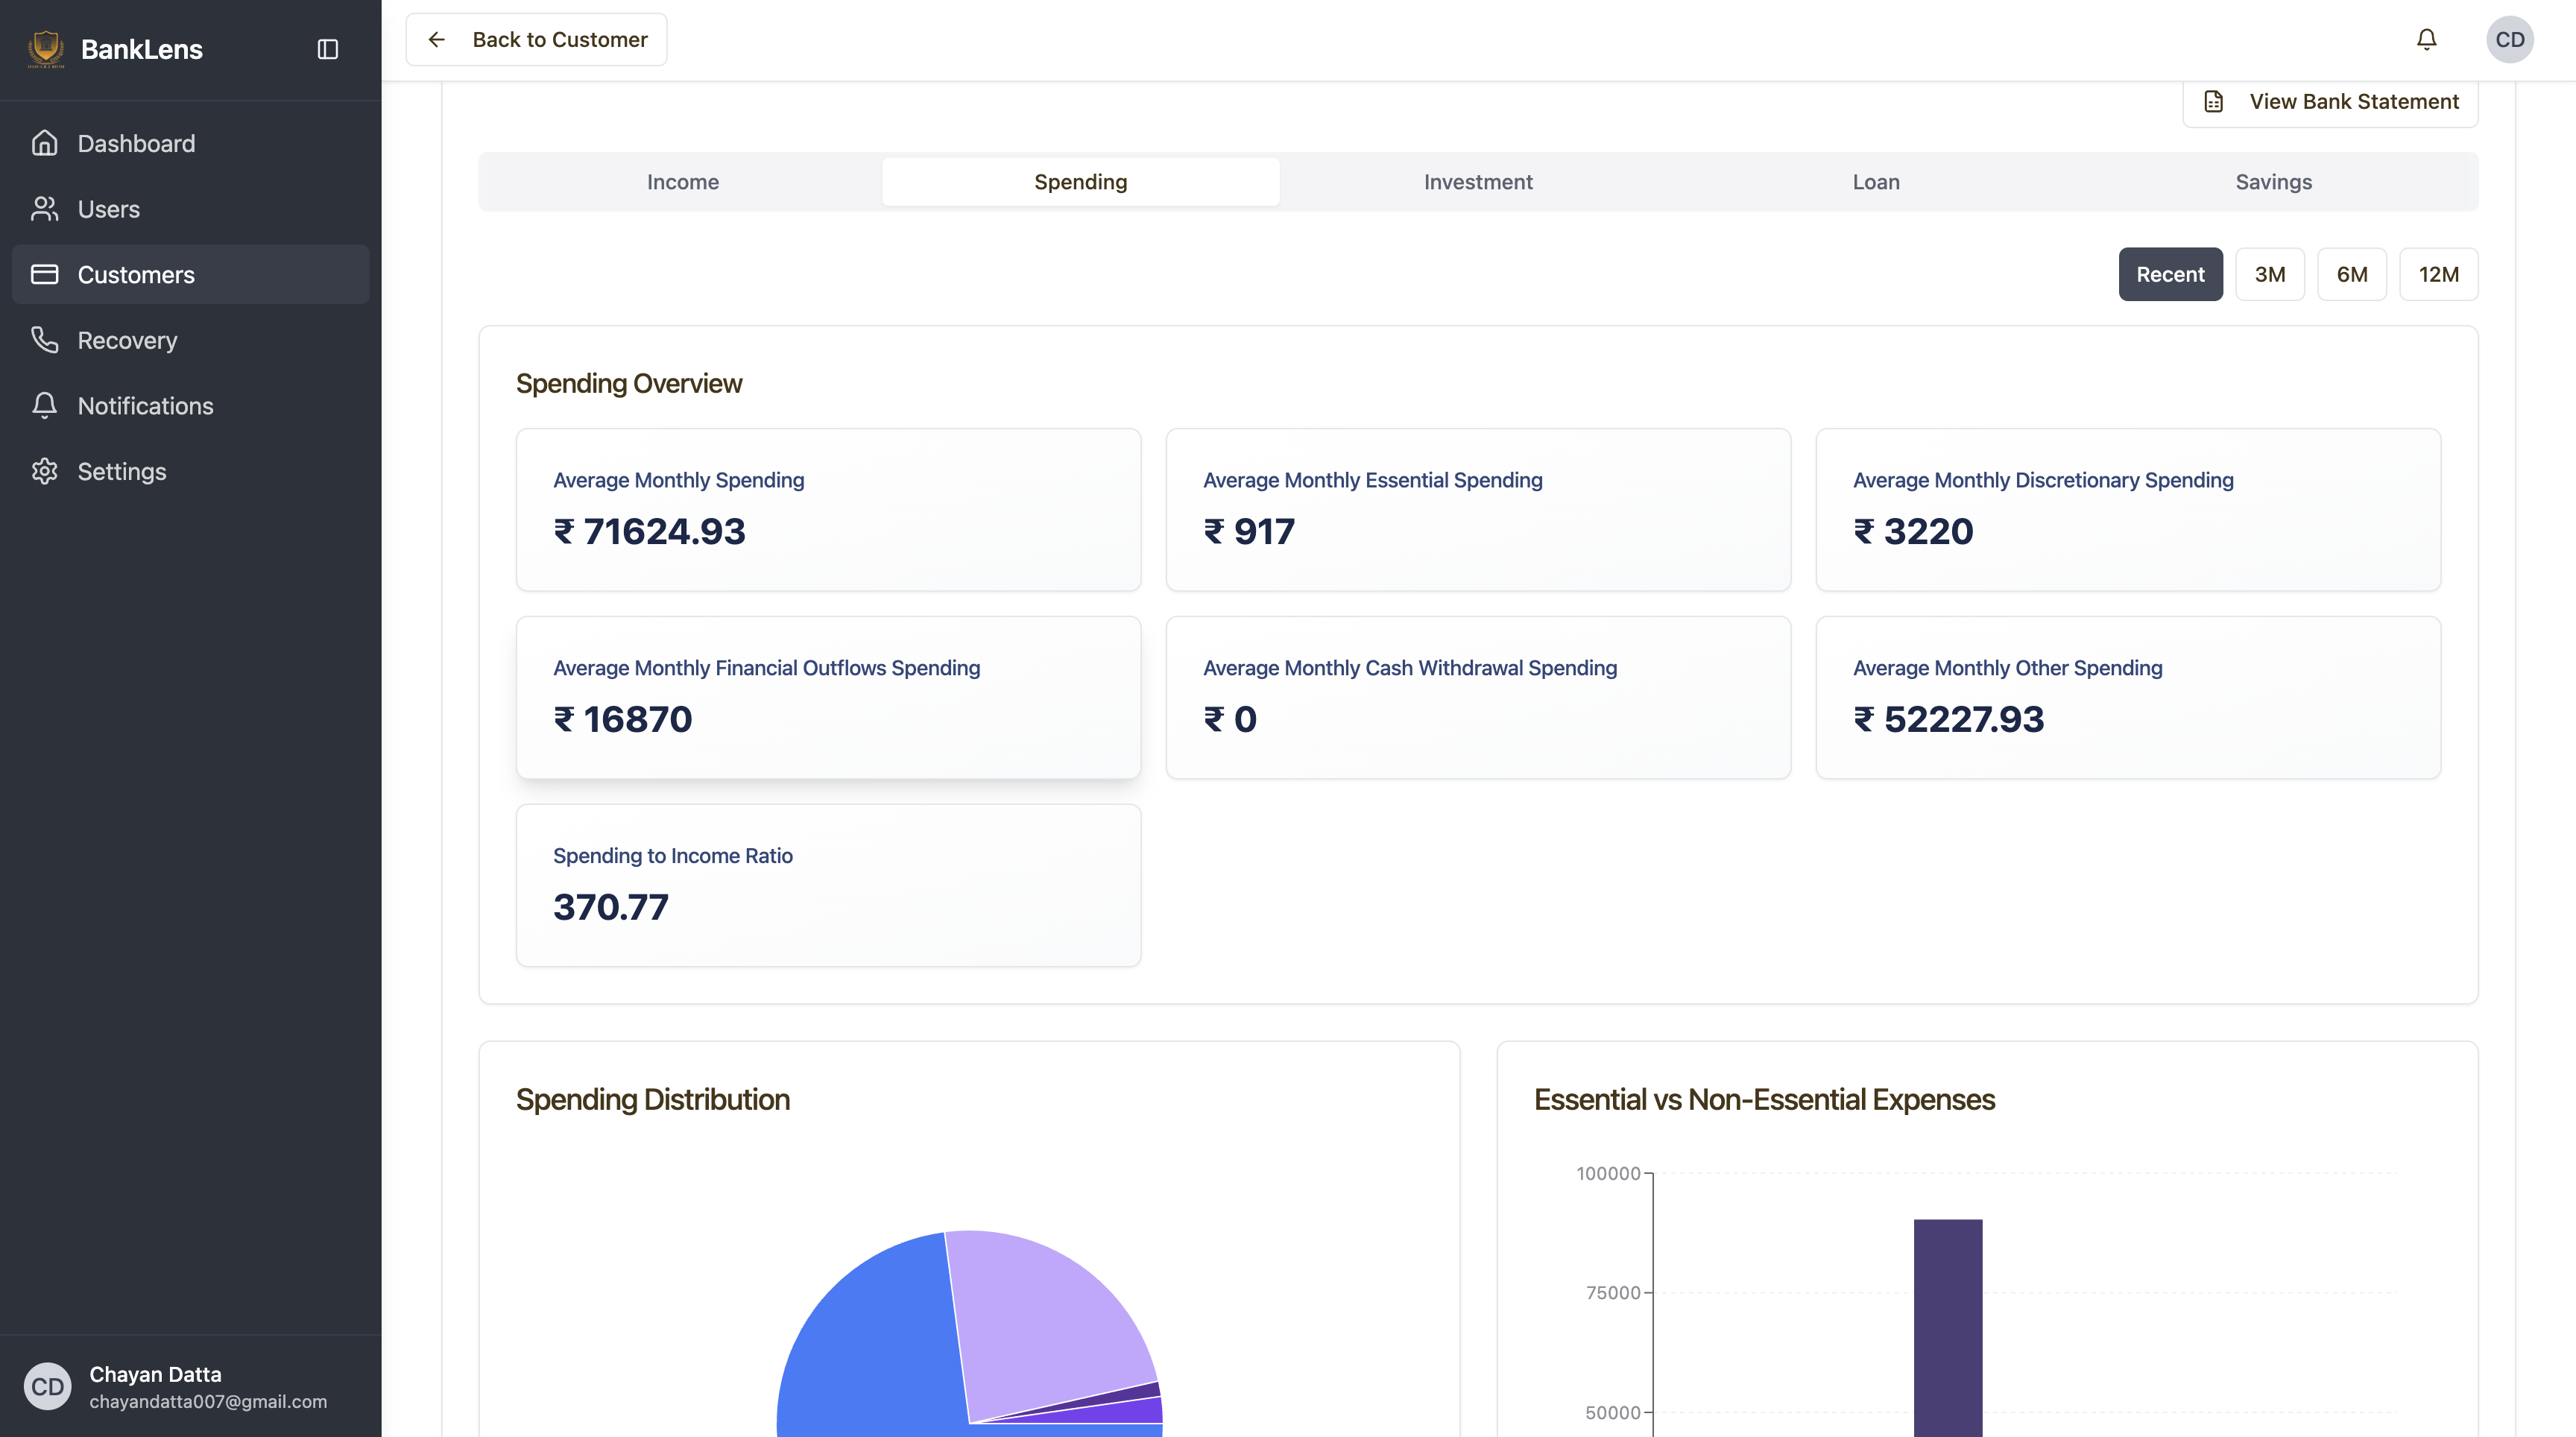Click the Customers card icon in sidebar
Screen dimensions: 2576x1437
45,274
